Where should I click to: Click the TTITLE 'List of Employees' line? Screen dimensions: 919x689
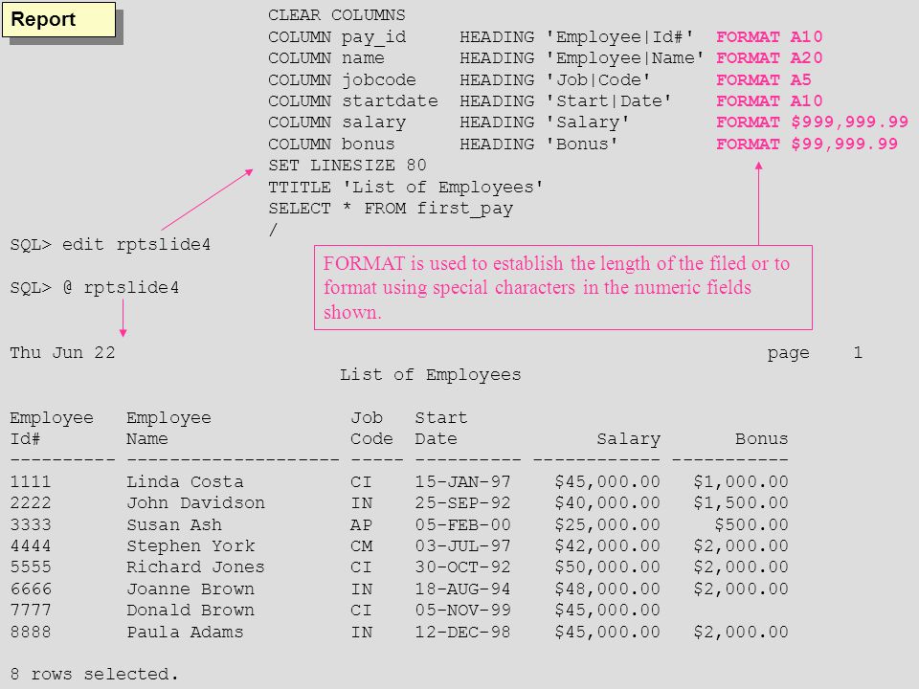[406, 187]
